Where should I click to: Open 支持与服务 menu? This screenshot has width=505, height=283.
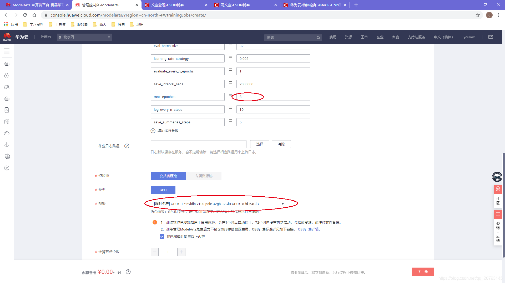416,37
